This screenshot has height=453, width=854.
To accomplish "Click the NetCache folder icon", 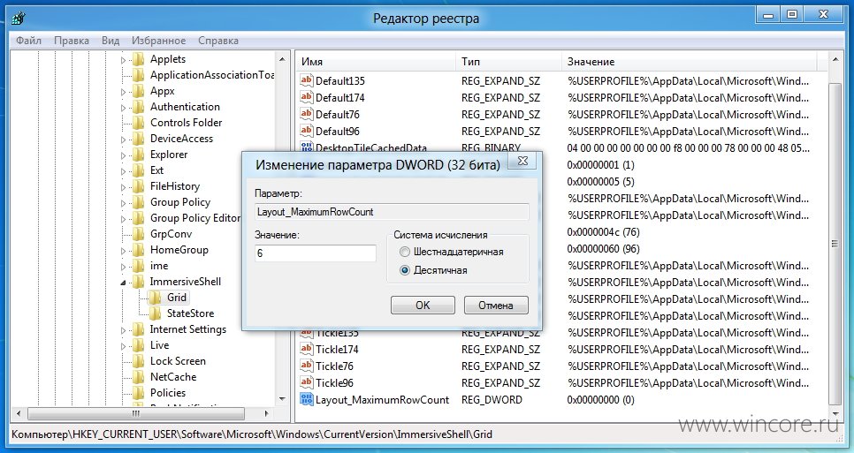I will click(139, 376).
